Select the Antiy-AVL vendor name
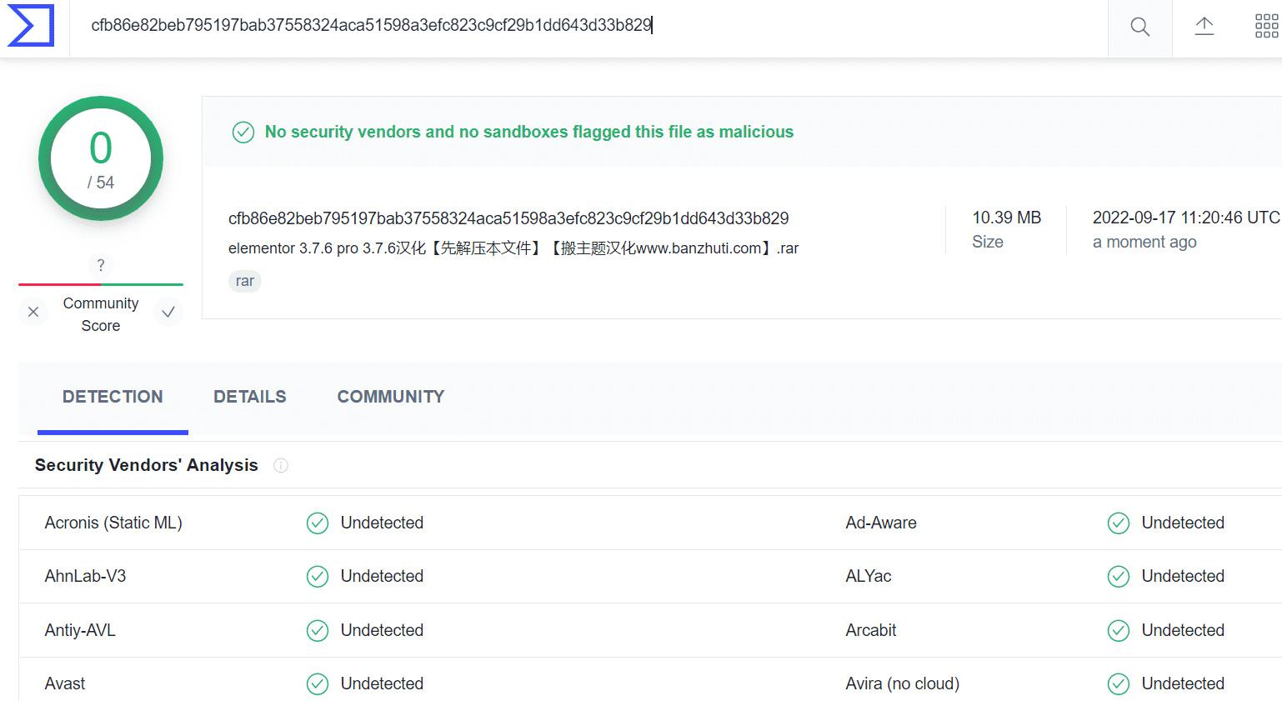Screen dimensions: 1282x701 (x=80, y=630)
